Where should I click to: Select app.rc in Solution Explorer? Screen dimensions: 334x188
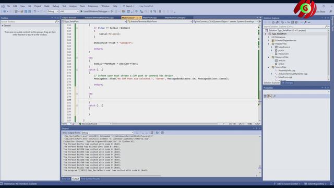pyautogui.click(x=281, y=64)
